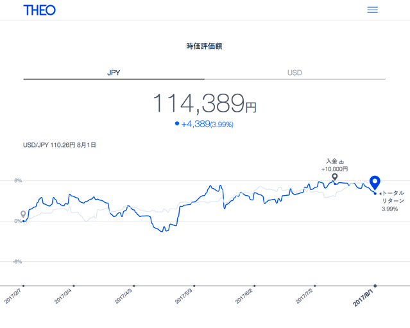Click the THEO logo
410x328 pixels.
click(x=40, y=10)
